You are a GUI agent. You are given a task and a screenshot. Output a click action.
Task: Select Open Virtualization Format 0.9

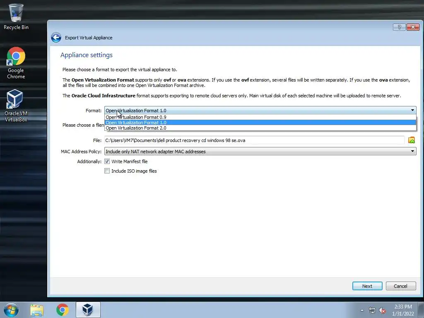tap(260, 117)
